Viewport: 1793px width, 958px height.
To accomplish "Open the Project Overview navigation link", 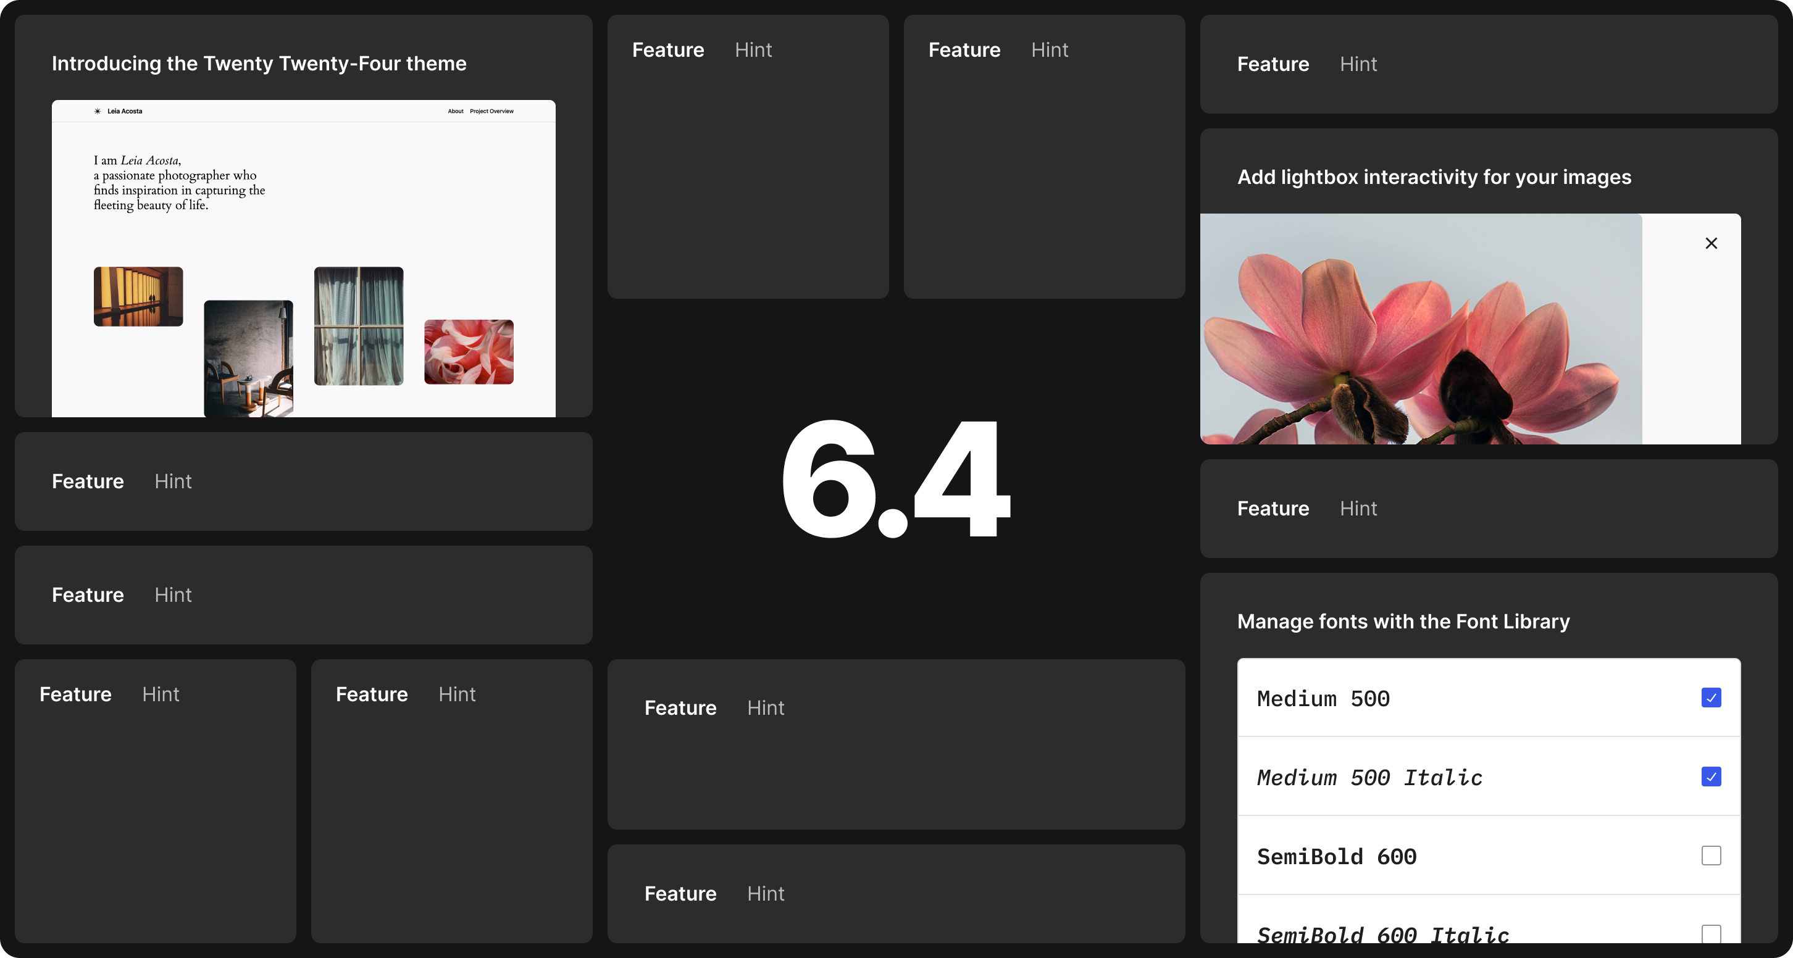I will click(x=491, y=110).
